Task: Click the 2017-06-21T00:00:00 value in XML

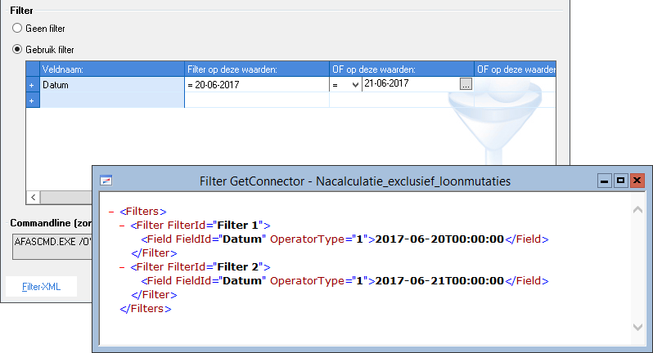Action: pyautogui.click(x=439, y=280)
